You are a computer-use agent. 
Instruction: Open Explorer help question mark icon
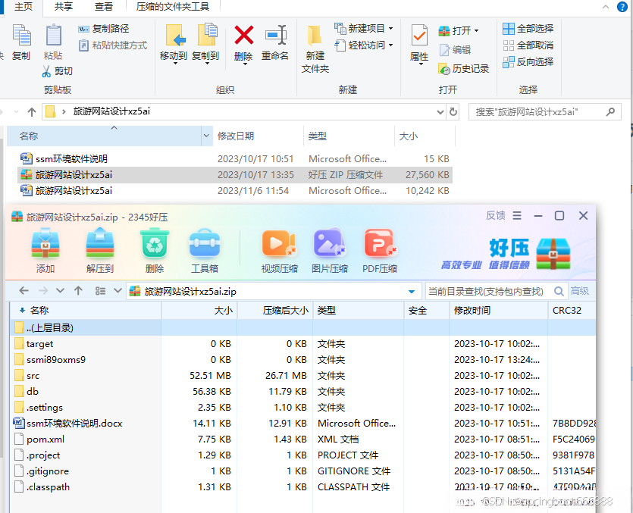click(622, 7)
